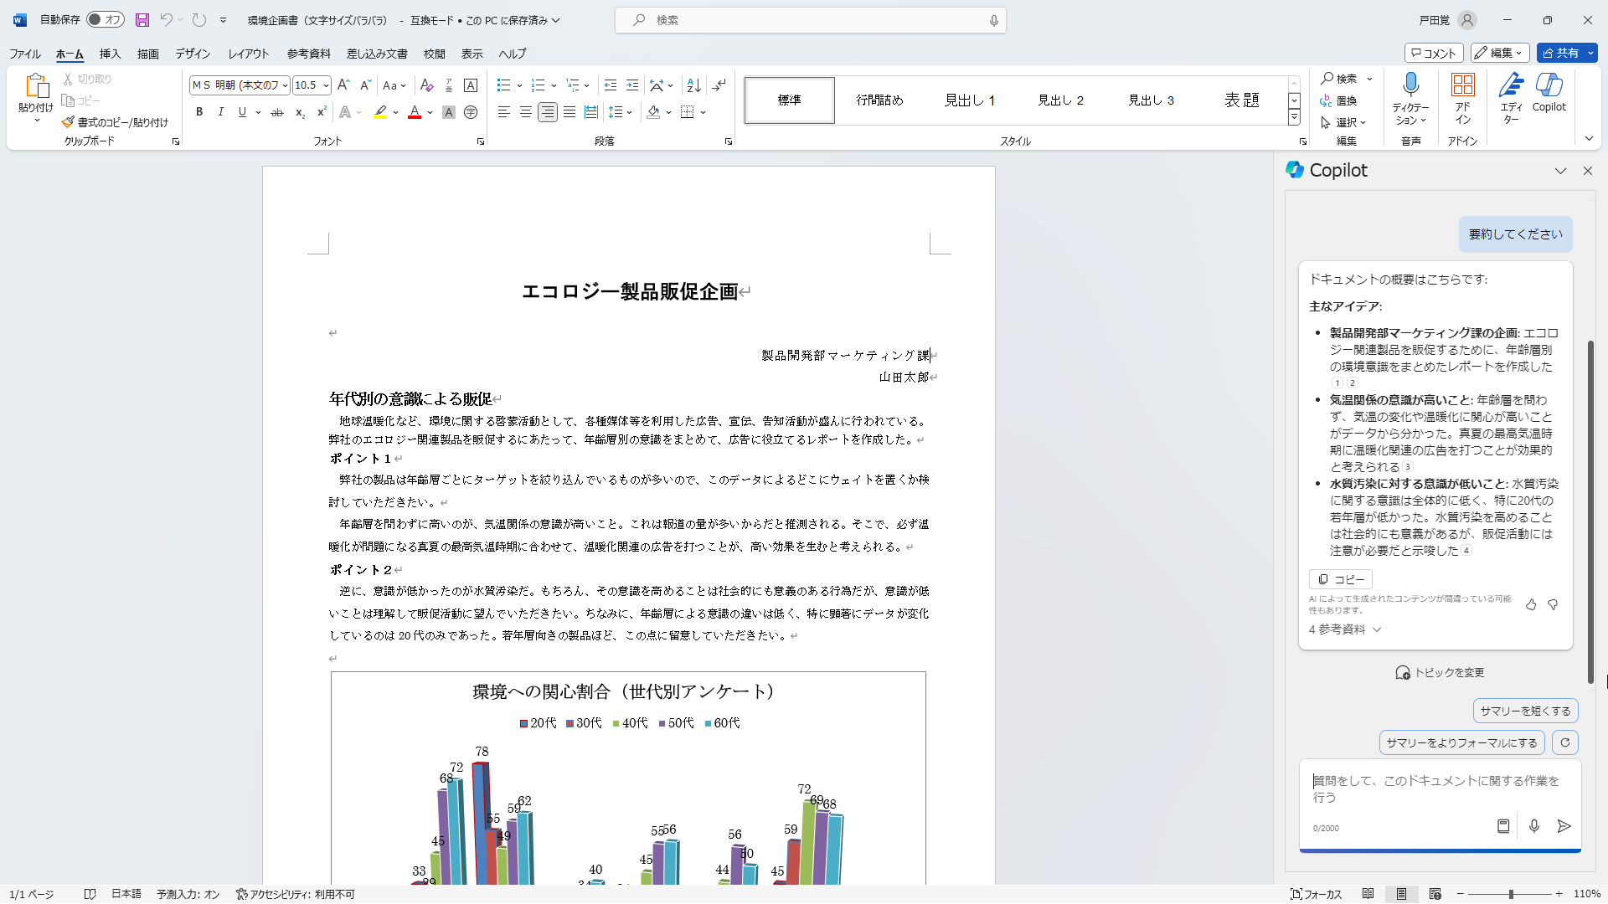This screenshot has width=1608, height=904.
Task: Increase font size with grow font icon
Action: coord(343,85)
